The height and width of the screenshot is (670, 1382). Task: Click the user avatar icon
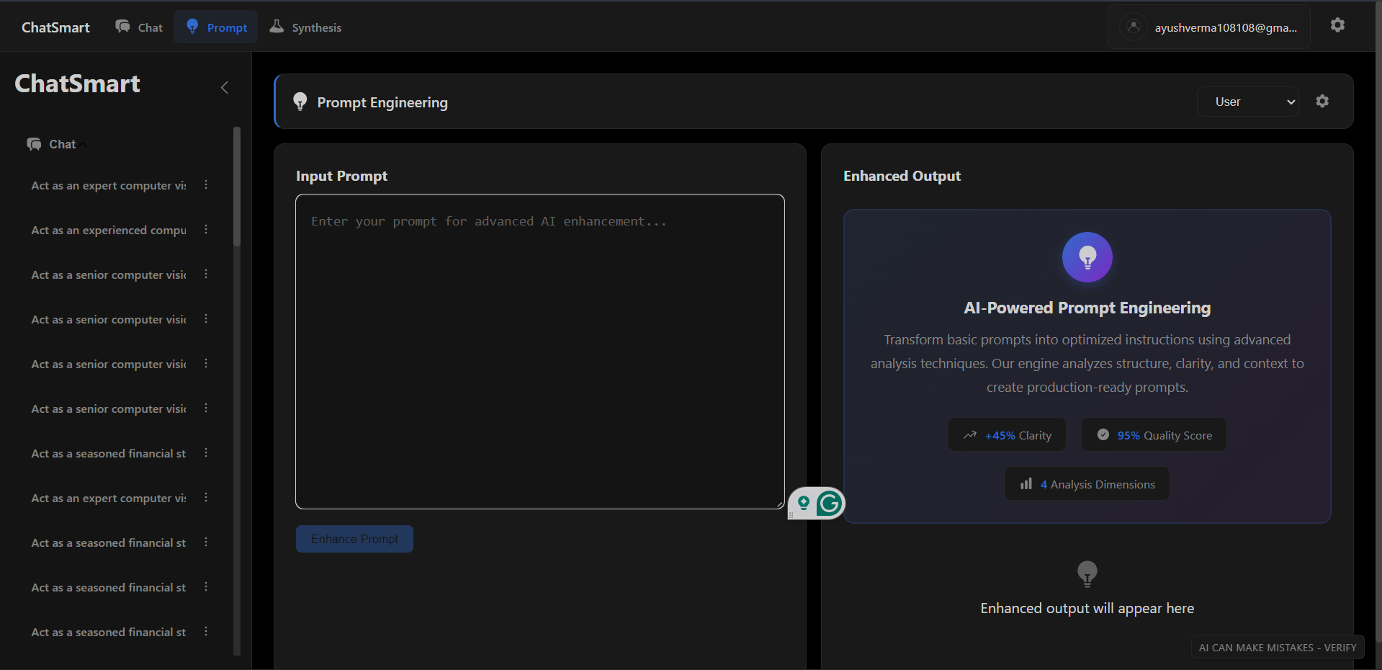coord(1132,26)
